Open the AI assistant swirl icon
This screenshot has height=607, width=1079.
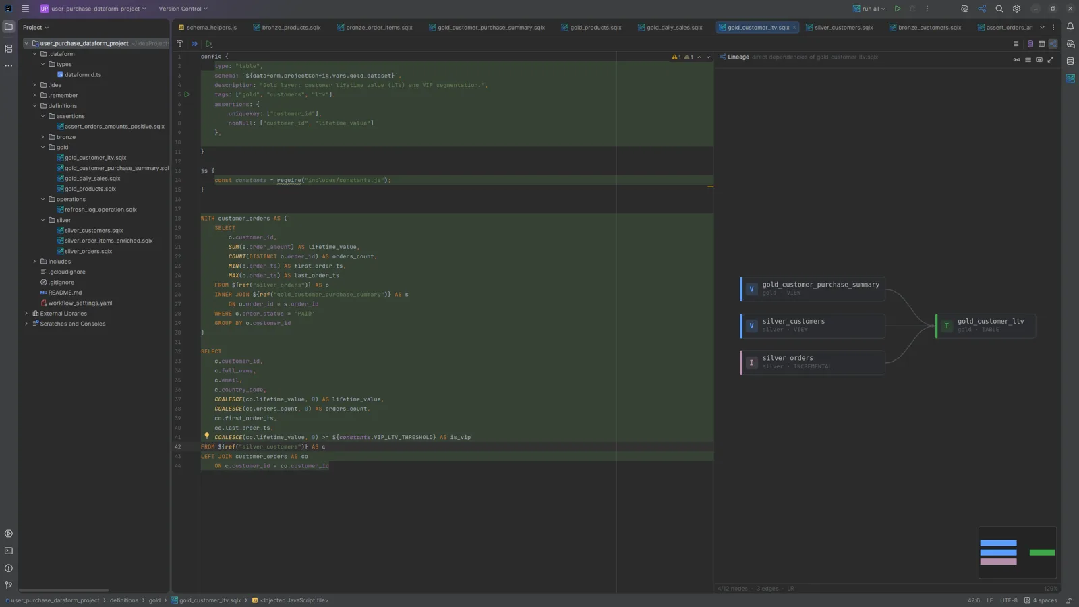pos(964,9)
